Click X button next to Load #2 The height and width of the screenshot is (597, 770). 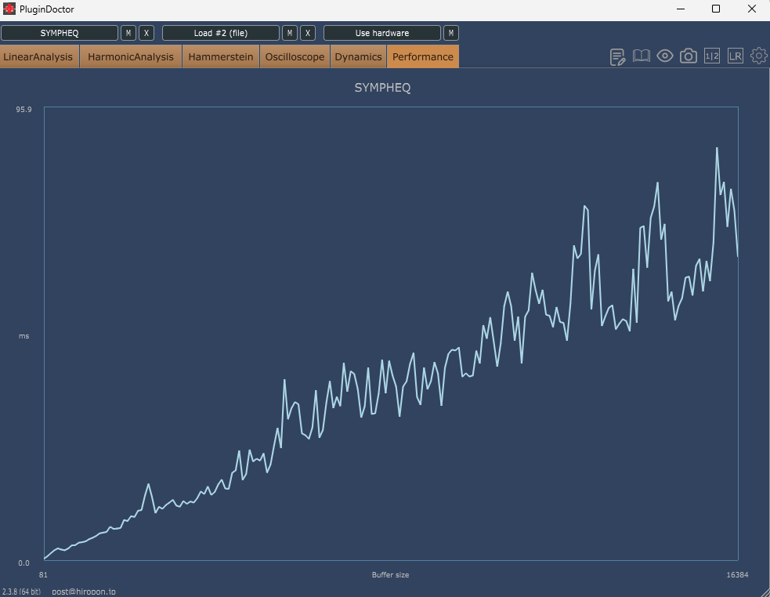[308, 33]
